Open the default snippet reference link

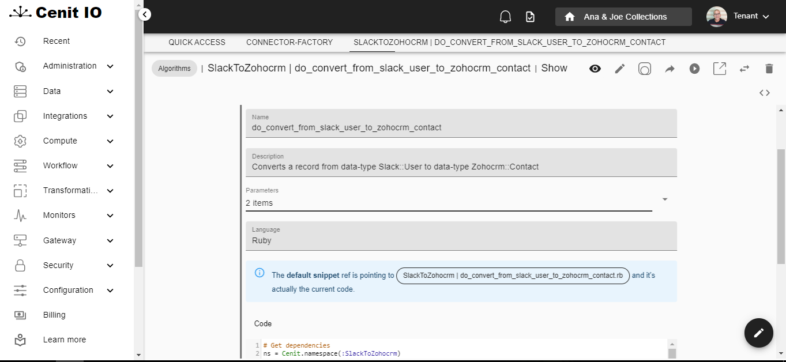point(513,276)
